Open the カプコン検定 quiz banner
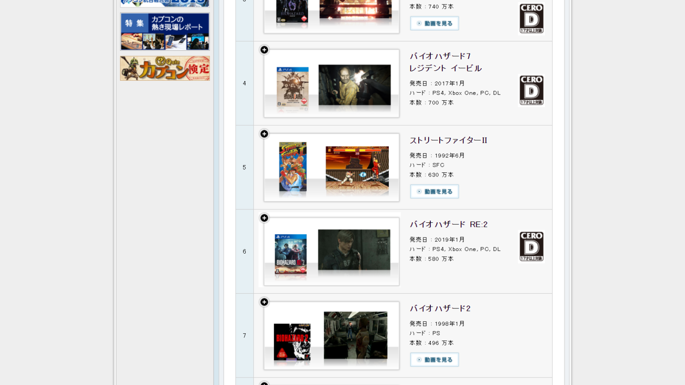 tap(165, 68)
